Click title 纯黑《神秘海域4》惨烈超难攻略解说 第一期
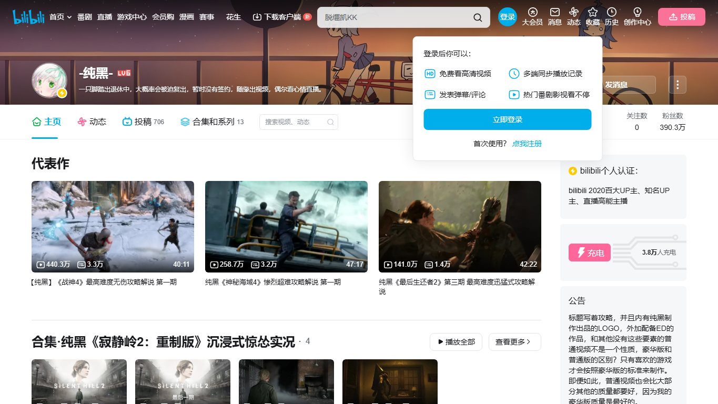The image size is (718, 404). coord(273,282)
